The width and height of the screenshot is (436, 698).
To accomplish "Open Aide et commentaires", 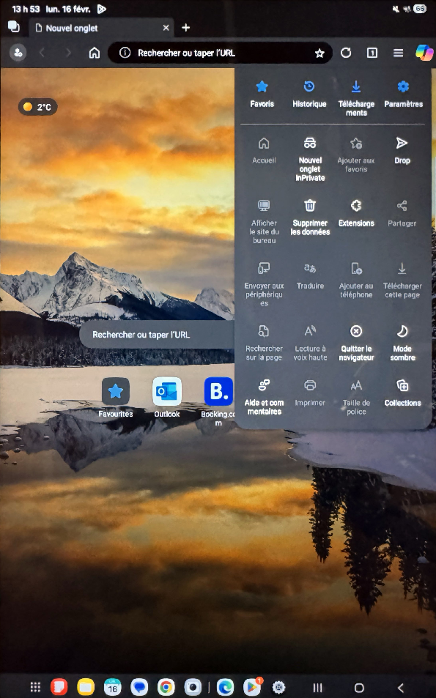I will point(264,397).
